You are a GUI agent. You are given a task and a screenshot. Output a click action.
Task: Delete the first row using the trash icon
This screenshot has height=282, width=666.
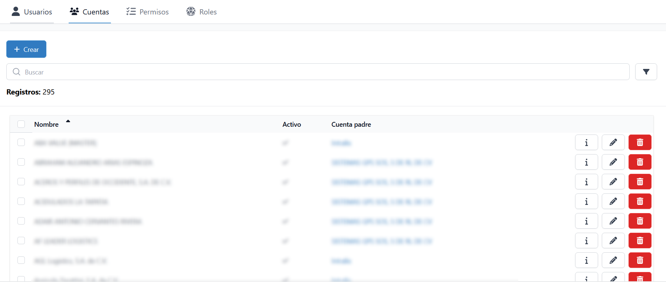[640, 142]
